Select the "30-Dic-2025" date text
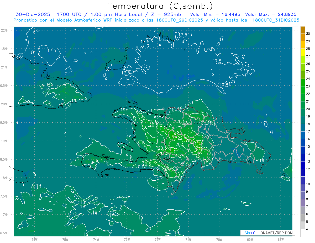Viewport: 315px width, 243px height. [x=33, y=14]
